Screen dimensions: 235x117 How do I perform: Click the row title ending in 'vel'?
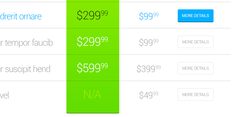pos(4,95)
